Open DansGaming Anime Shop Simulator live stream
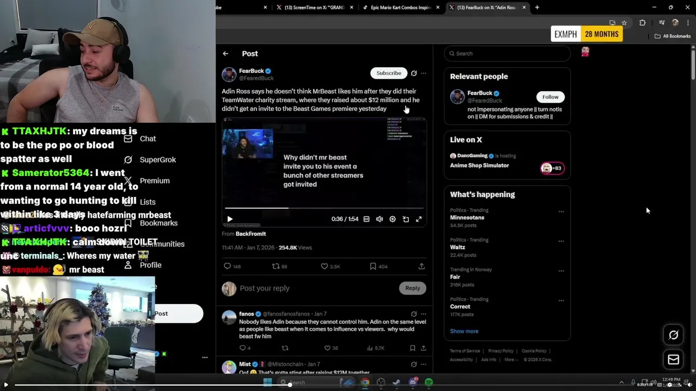Image resolution: width=696 pixels, height=391 pixels. click(x=507, y=161)
